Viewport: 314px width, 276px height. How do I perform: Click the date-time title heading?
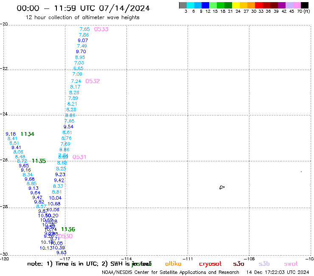[x=83, y=8]
